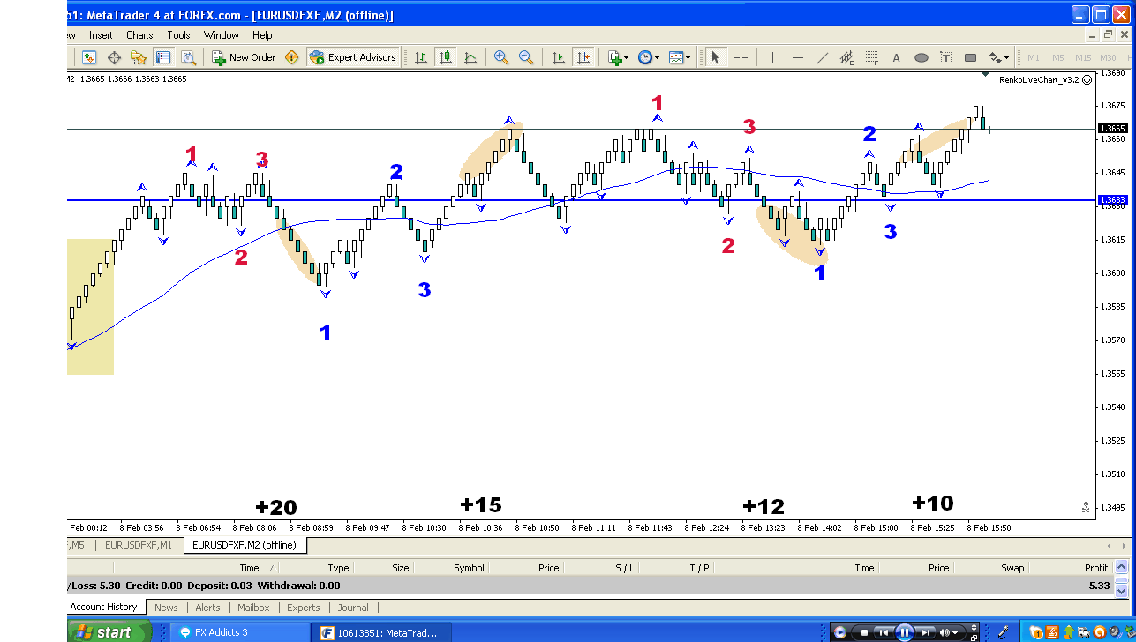Viewport: 1136px width, 642px height.
Task: Select the M15 timeframe button
Action: tap(1083, 57)
